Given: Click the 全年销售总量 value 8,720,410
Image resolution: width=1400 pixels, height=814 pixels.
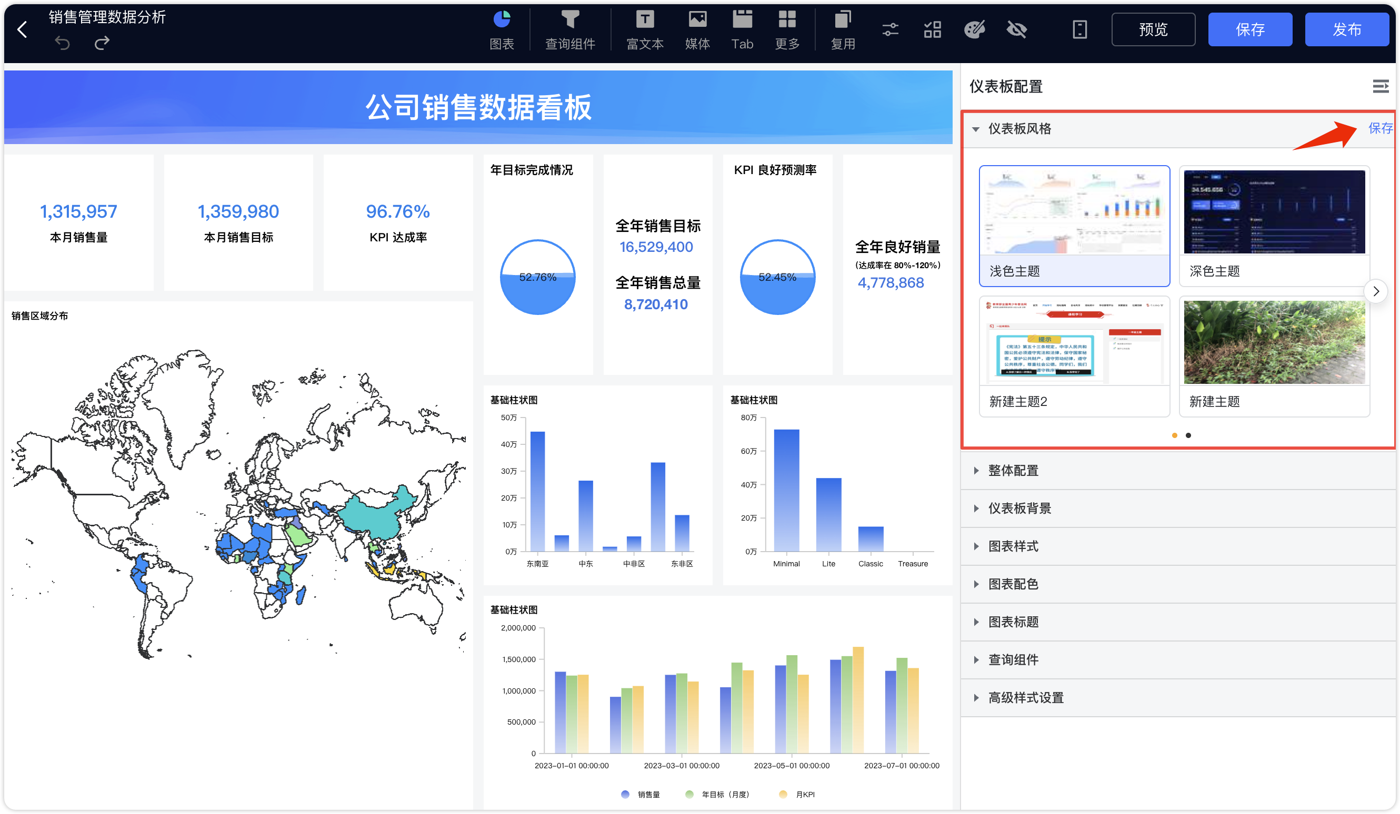Looking at the screenshot, I should pos(656,304).
